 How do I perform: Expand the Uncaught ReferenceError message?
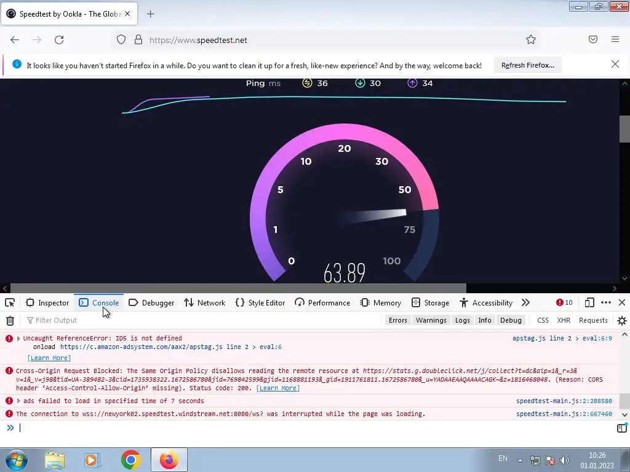pyautogui.click(x=18, y=339)
